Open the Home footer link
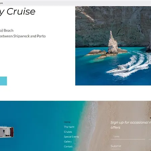 [x=67, y=122]
